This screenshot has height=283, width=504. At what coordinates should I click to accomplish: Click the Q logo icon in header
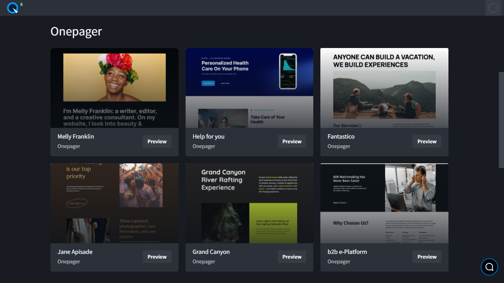pyautogui.click(x=13, y=8)
